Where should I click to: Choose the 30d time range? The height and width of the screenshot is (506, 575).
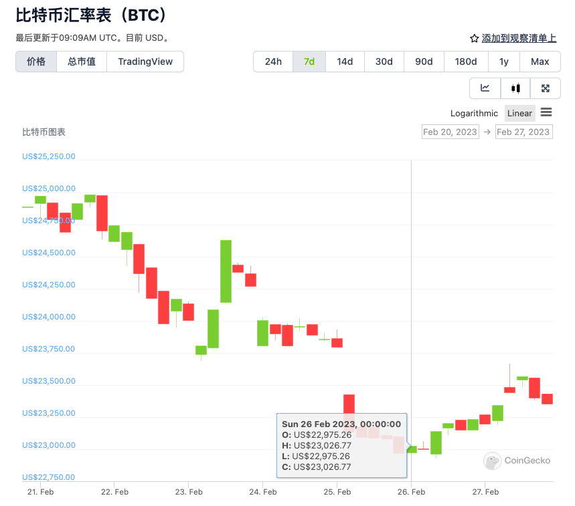[384, 61]
